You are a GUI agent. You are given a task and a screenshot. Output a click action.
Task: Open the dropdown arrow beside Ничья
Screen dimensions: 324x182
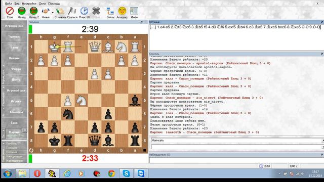(x=53, y=13)
